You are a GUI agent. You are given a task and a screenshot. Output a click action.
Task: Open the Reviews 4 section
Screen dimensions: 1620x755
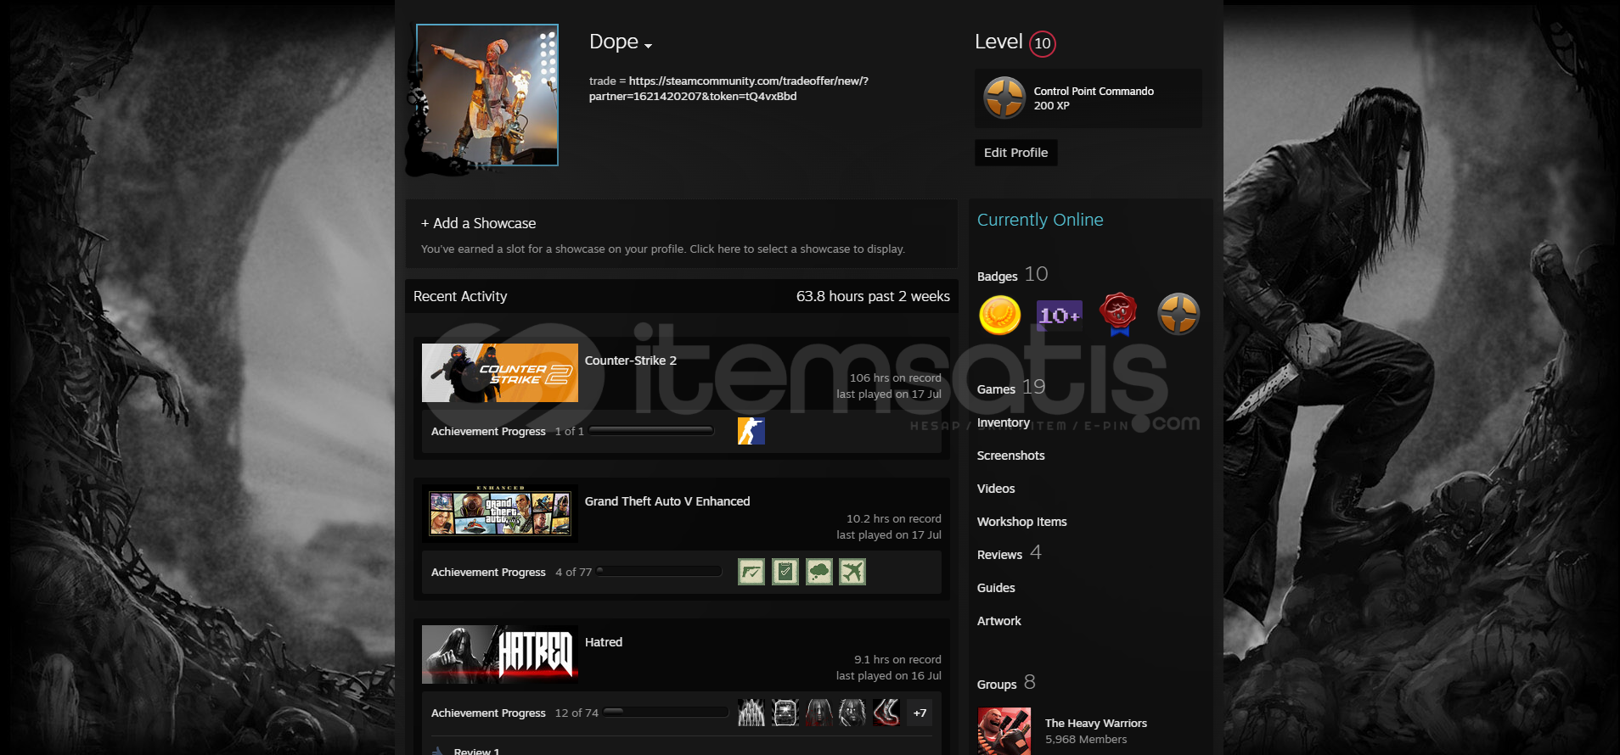tap(1009, 553)
